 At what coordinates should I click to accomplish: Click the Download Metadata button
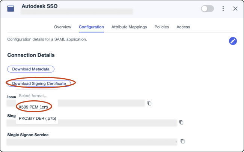(31, 69)
